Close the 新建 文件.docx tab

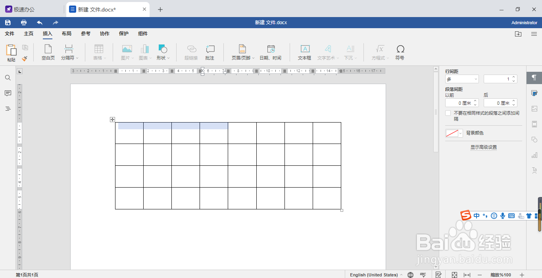coord(144,10)
